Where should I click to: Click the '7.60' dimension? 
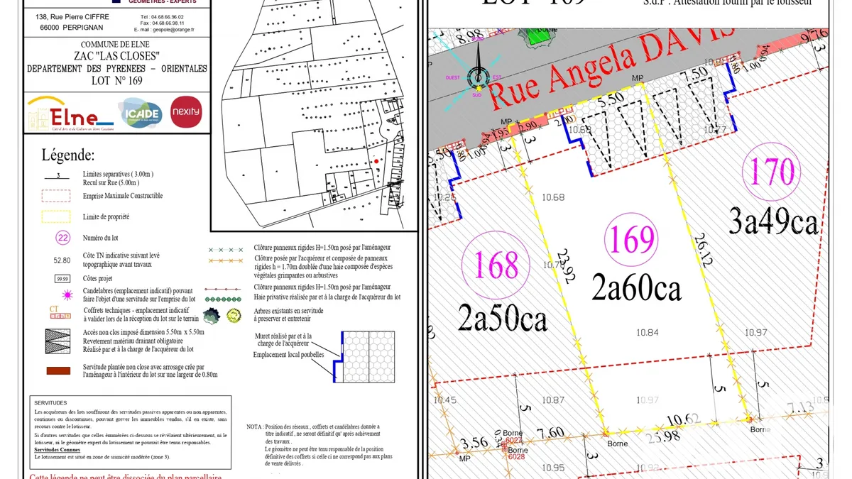(551, 432)
